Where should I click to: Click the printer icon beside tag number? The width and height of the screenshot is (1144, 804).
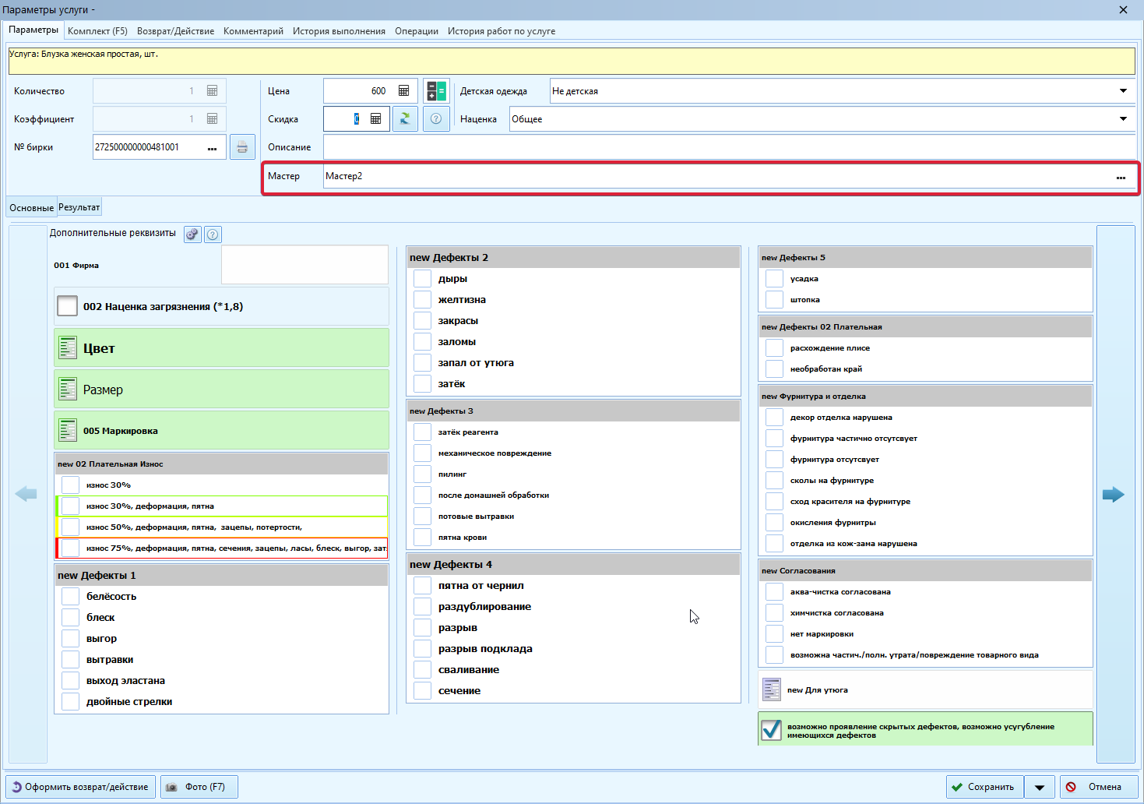click(x=242, y=147)
